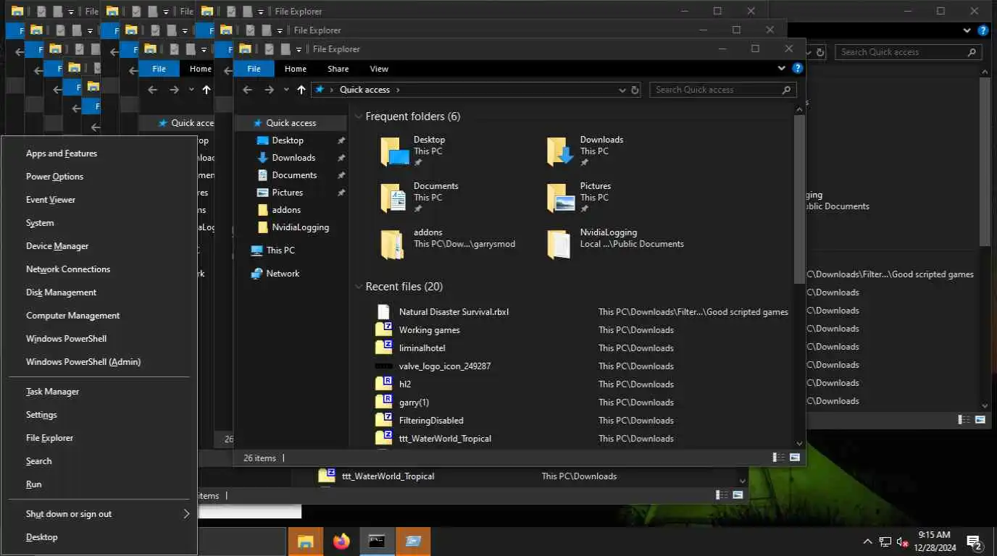
Task: Show hidden tray icons chevron
Action: [x=867, y=542]
